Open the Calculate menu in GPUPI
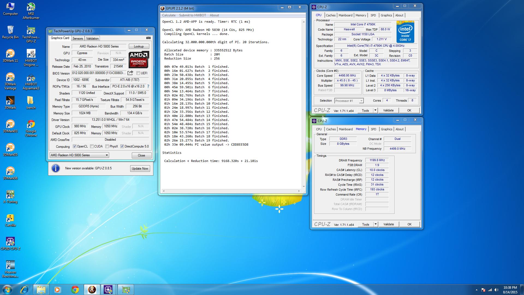Image resolution: width=524 pixels, height=295 pixels. 169,15
